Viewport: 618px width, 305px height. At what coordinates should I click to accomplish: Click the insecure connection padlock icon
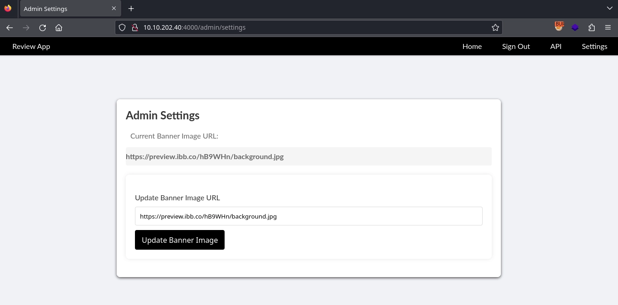coord(134,27)
